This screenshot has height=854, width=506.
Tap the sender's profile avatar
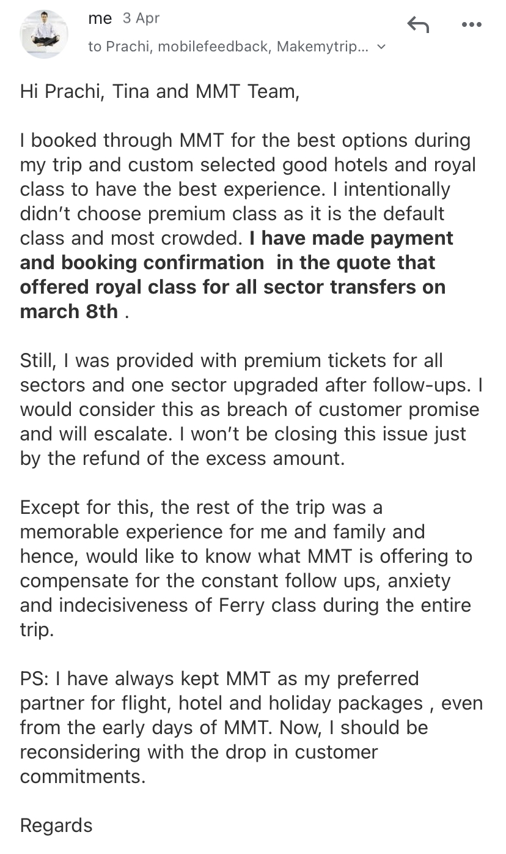[44, 34]
